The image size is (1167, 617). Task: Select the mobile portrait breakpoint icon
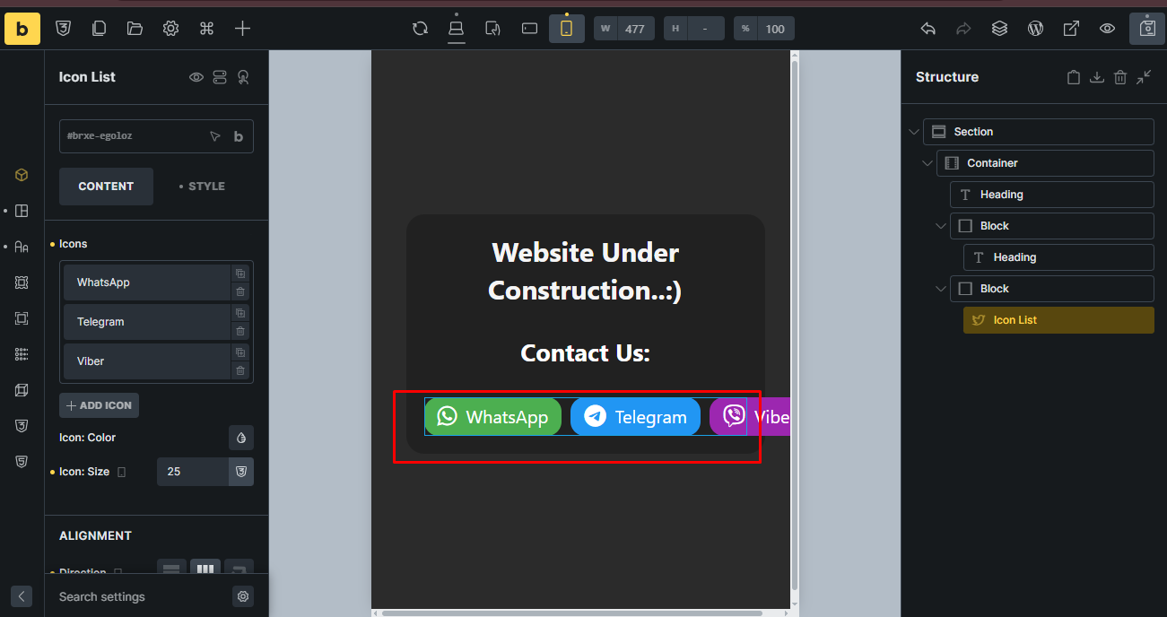point(567,29)
